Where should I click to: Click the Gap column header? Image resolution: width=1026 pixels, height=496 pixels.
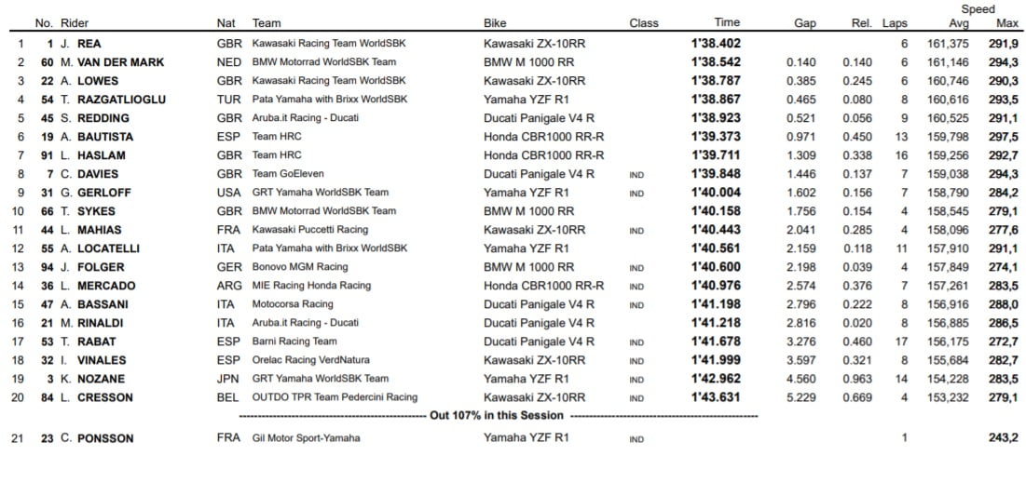805,23
